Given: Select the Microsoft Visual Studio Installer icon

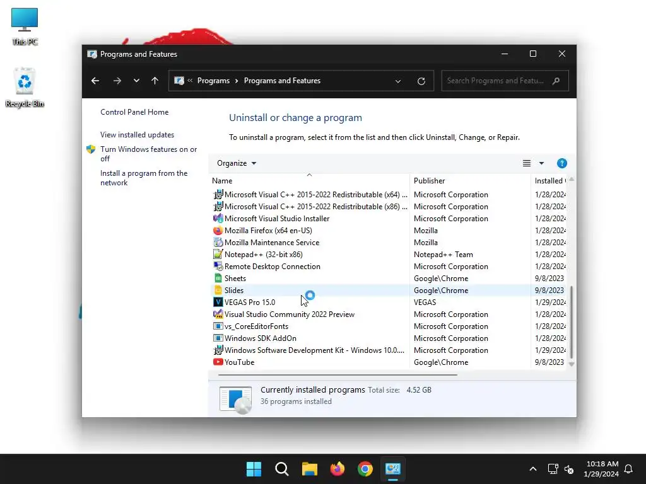Looking at the screenshot, I should 218,218.
